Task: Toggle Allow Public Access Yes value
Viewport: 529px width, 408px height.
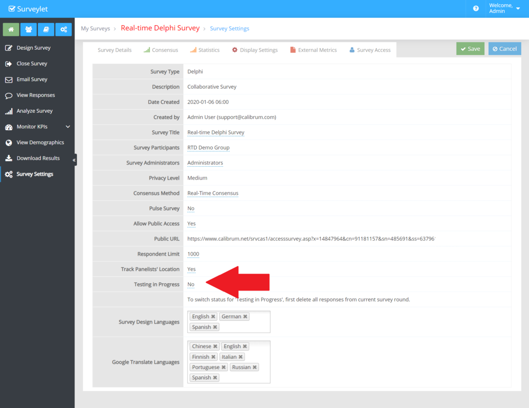Action: (x=191, y=224)
